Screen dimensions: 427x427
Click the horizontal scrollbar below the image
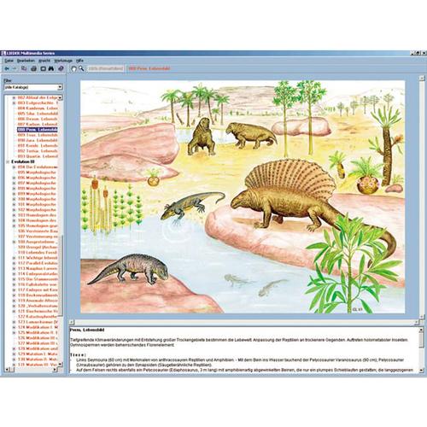click(244, 322)
